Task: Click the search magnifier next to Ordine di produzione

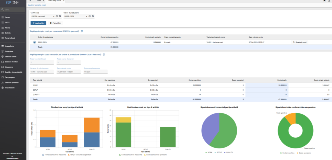Action: coord(93,16)
